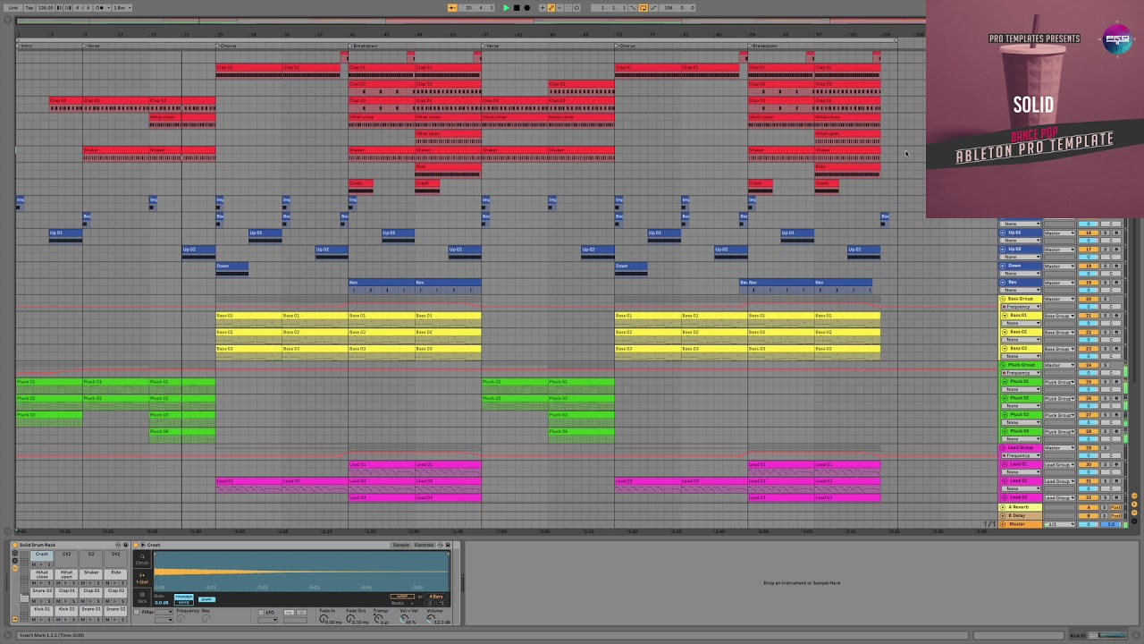This screenshot has height=644, width=1144.
Task: Click the Arrangement Record button
Action: point(527,8)
